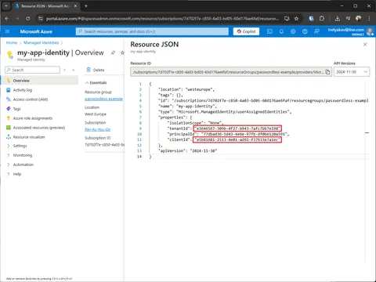Click the West Europe location value

96,114
